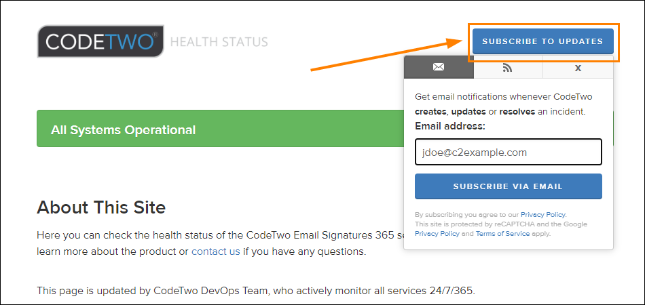Open the Subscribe to Updates dropdown
The width and height of the screenshot is (645, 305).
pos(542,41)
